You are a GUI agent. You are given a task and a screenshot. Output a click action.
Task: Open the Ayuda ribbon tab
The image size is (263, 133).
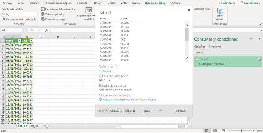click(136, 3)
